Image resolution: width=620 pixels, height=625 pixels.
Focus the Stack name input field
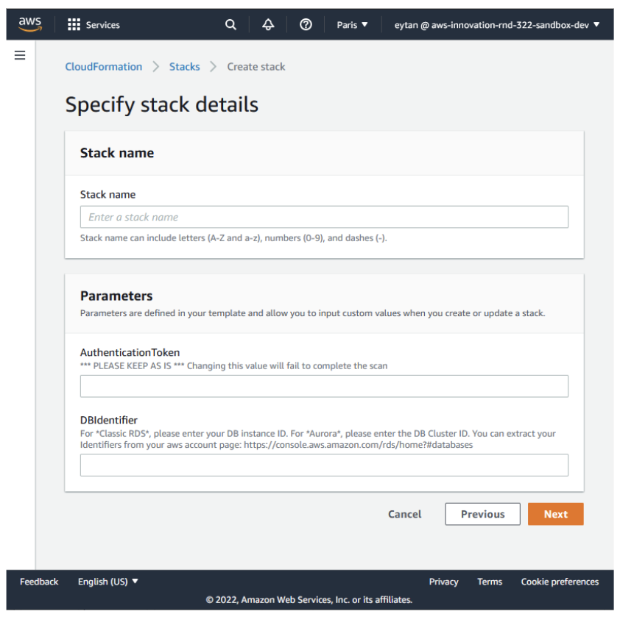(x=324, y=217)
